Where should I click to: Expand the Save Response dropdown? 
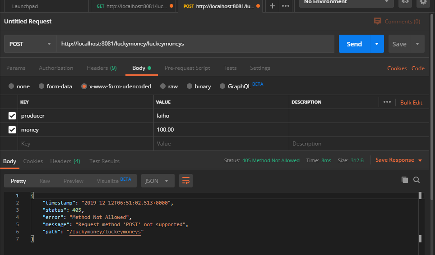pyautogui.click(x=420, y=160)
